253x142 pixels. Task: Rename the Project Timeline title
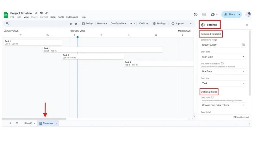[21, 13]
